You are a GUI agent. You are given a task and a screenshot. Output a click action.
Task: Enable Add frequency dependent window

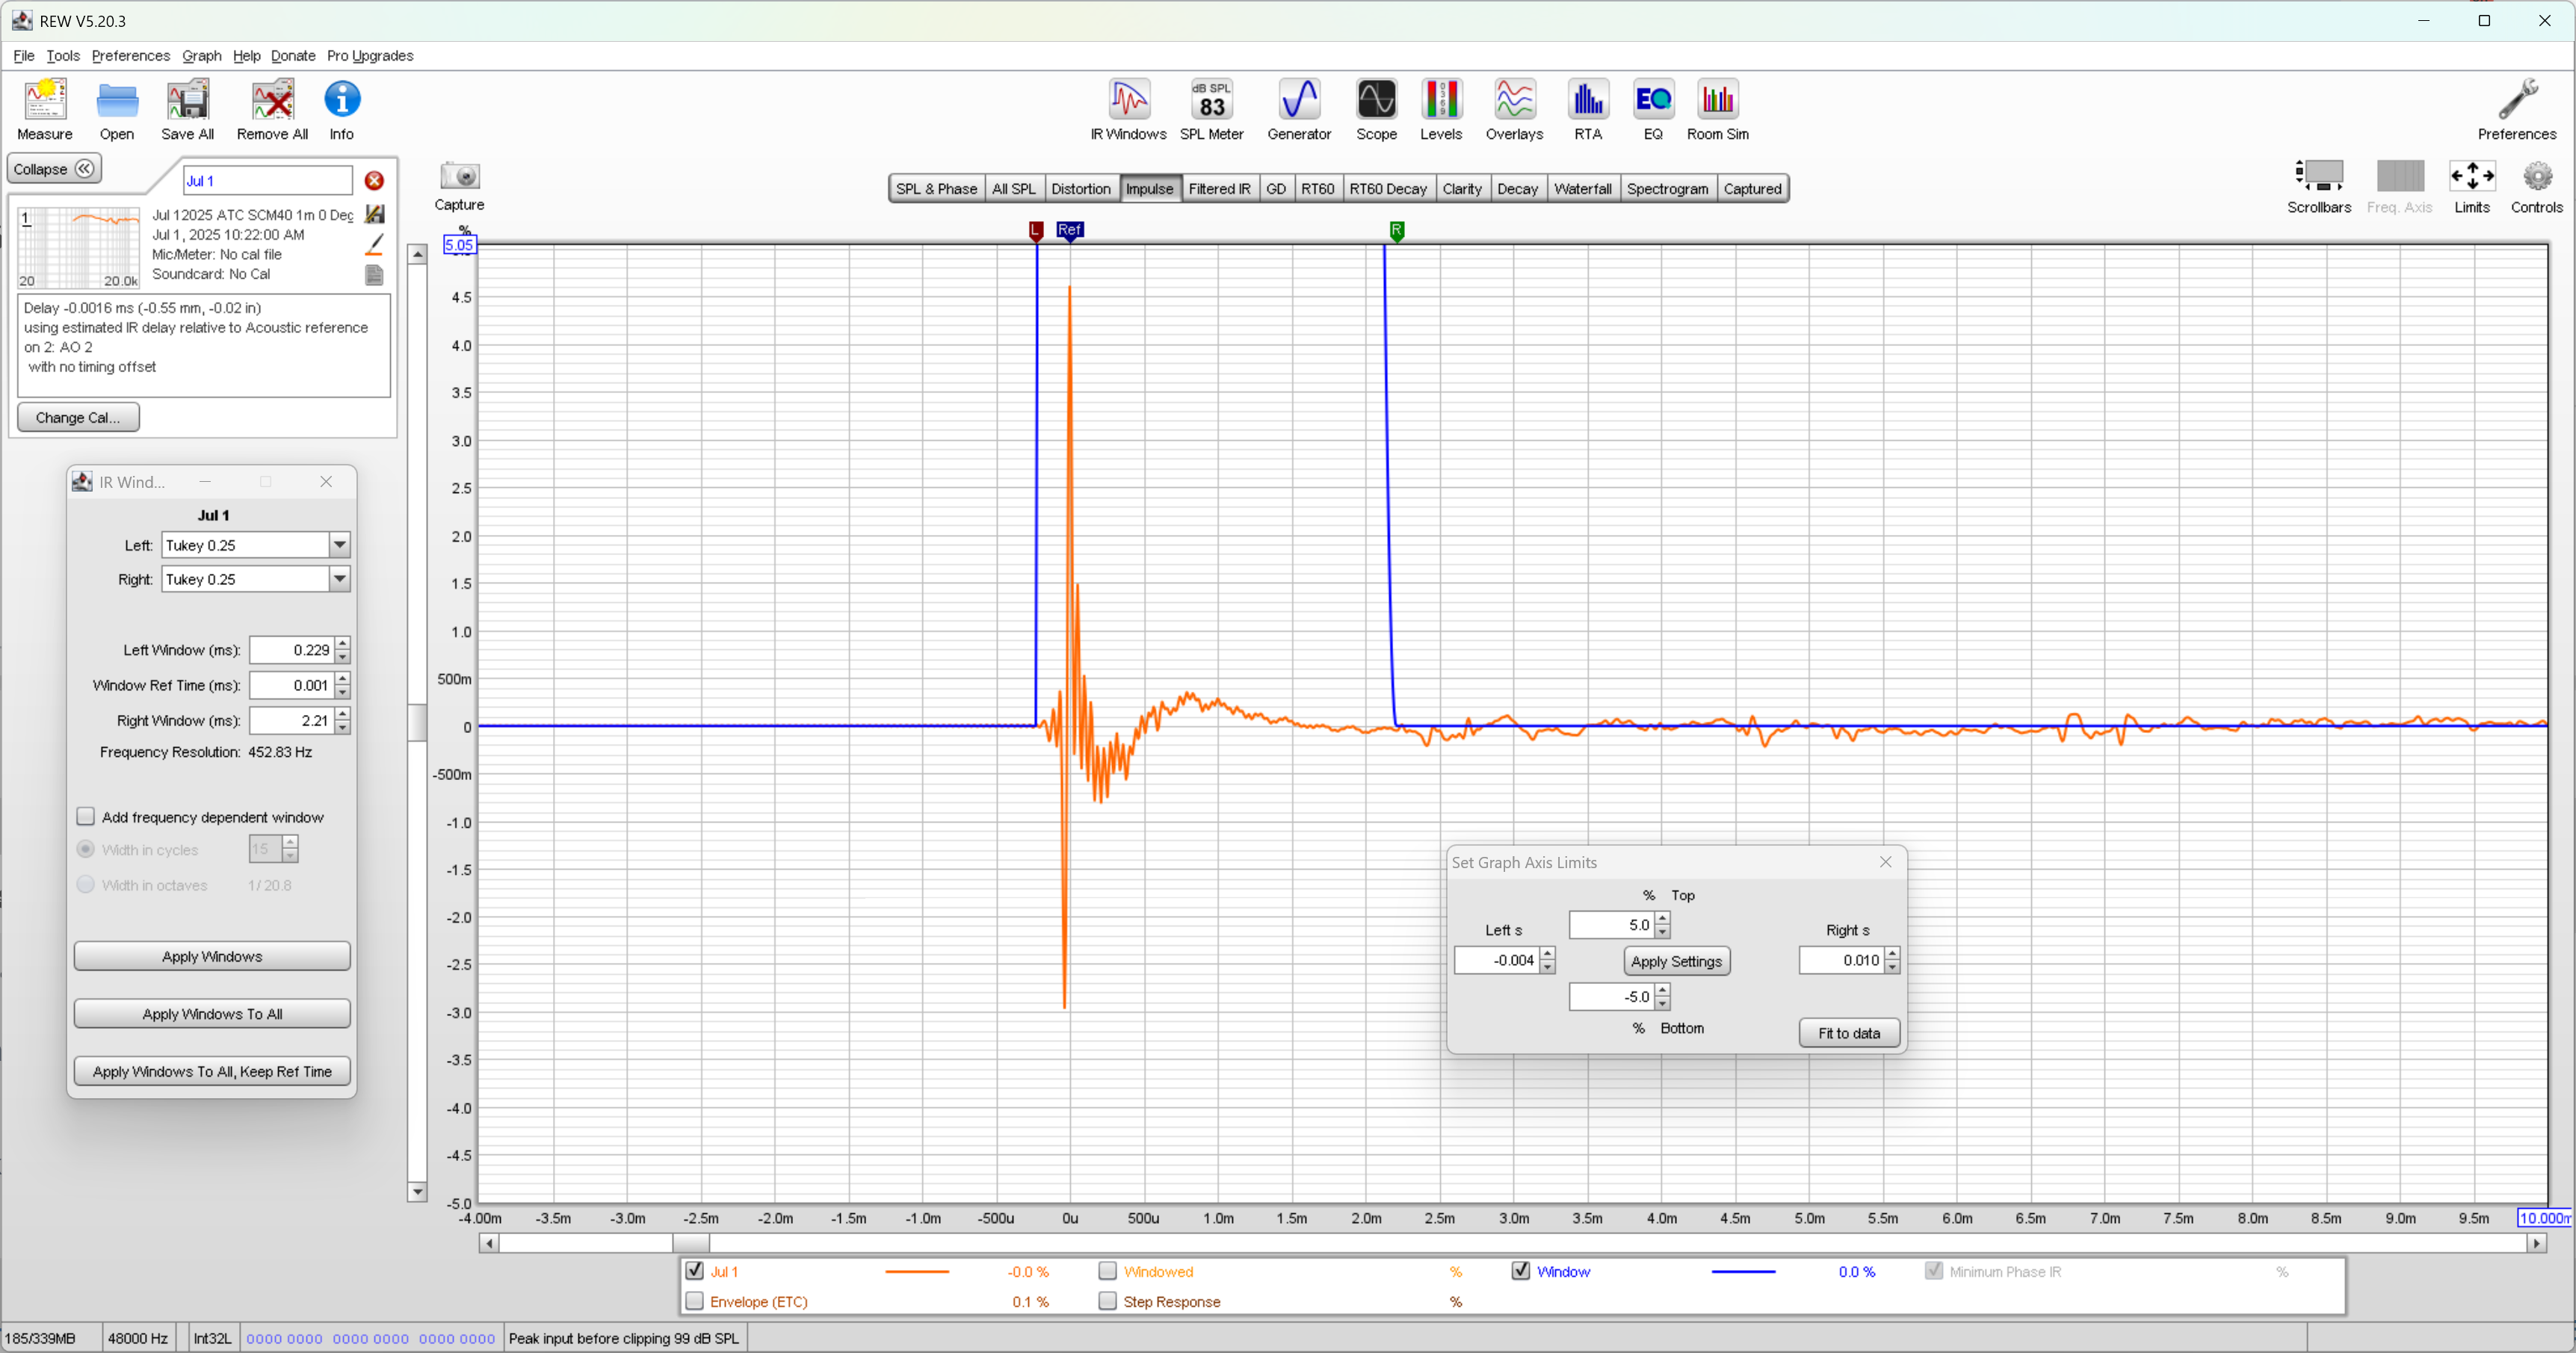pos(87,816)
